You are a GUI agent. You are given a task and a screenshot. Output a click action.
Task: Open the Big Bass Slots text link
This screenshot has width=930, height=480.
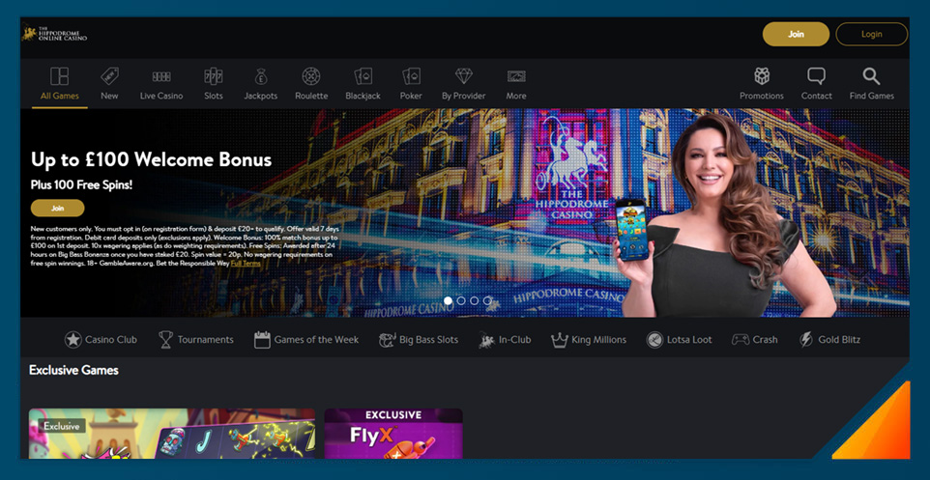coord(429,340)
